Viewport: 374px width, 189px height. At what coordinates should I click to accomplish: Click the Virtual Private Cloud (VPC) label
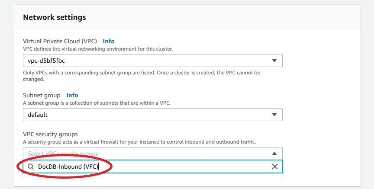60,41
